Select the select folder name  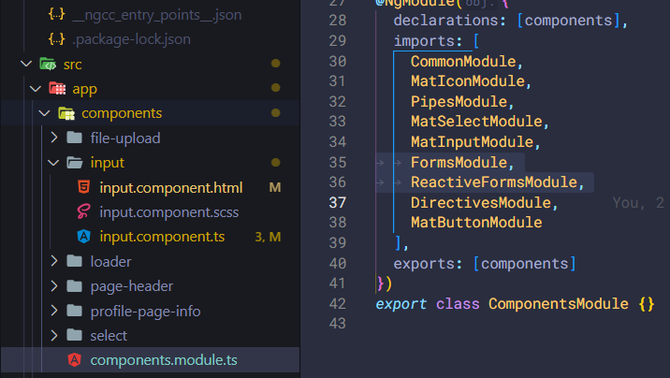109,336
